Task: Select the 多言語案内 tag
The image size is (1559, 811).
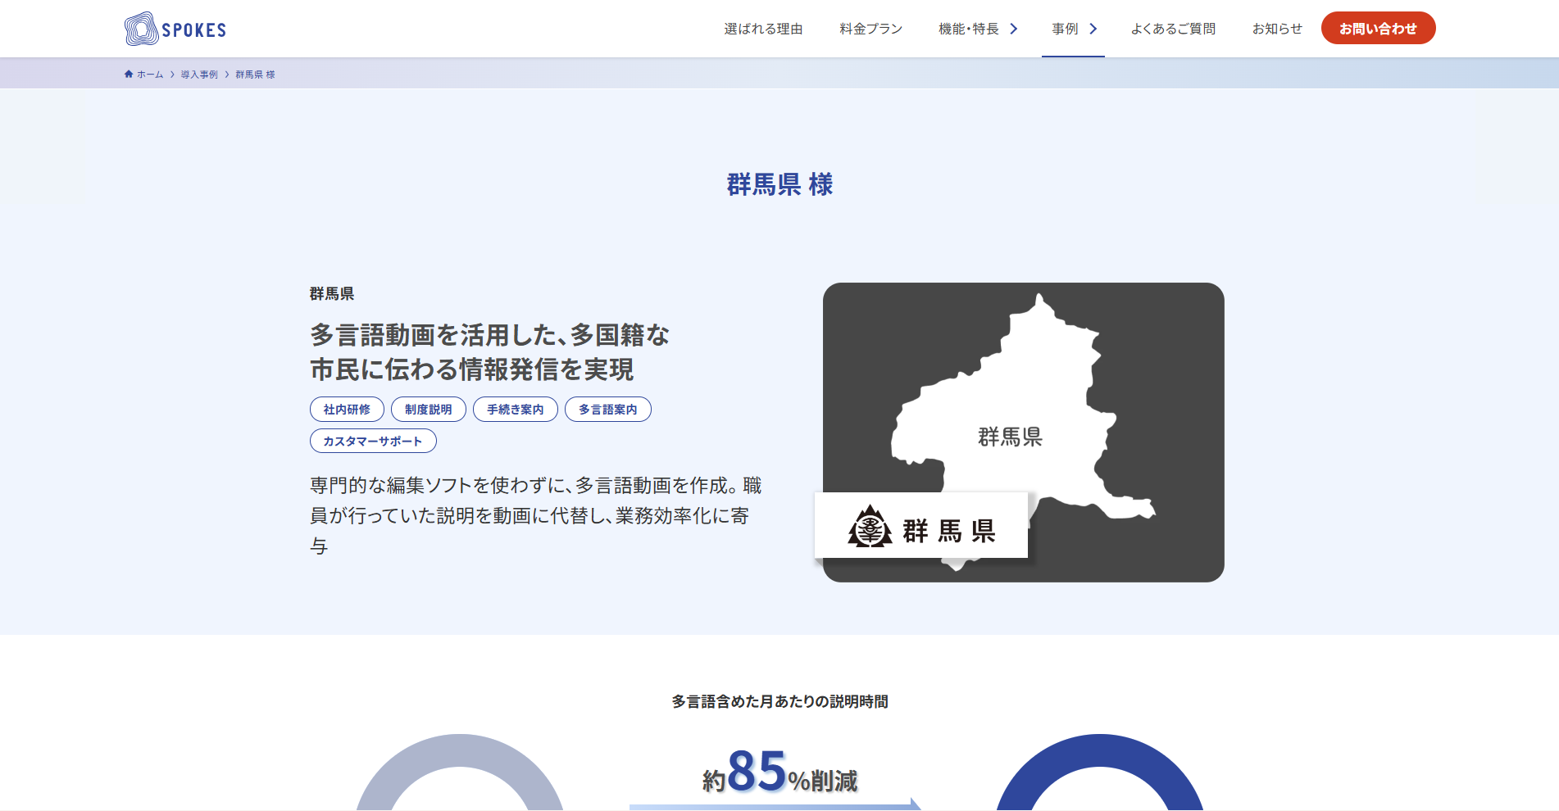Action: (x=607, y=410)
